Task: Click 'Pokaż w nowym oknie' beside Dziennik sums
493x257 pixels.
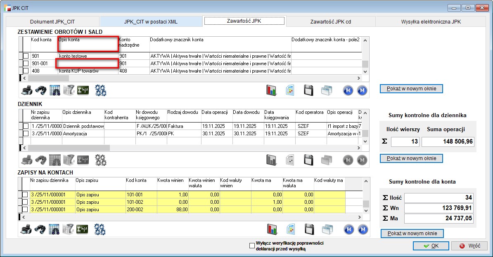Action: pyautogui.click(x=411, y=158)
